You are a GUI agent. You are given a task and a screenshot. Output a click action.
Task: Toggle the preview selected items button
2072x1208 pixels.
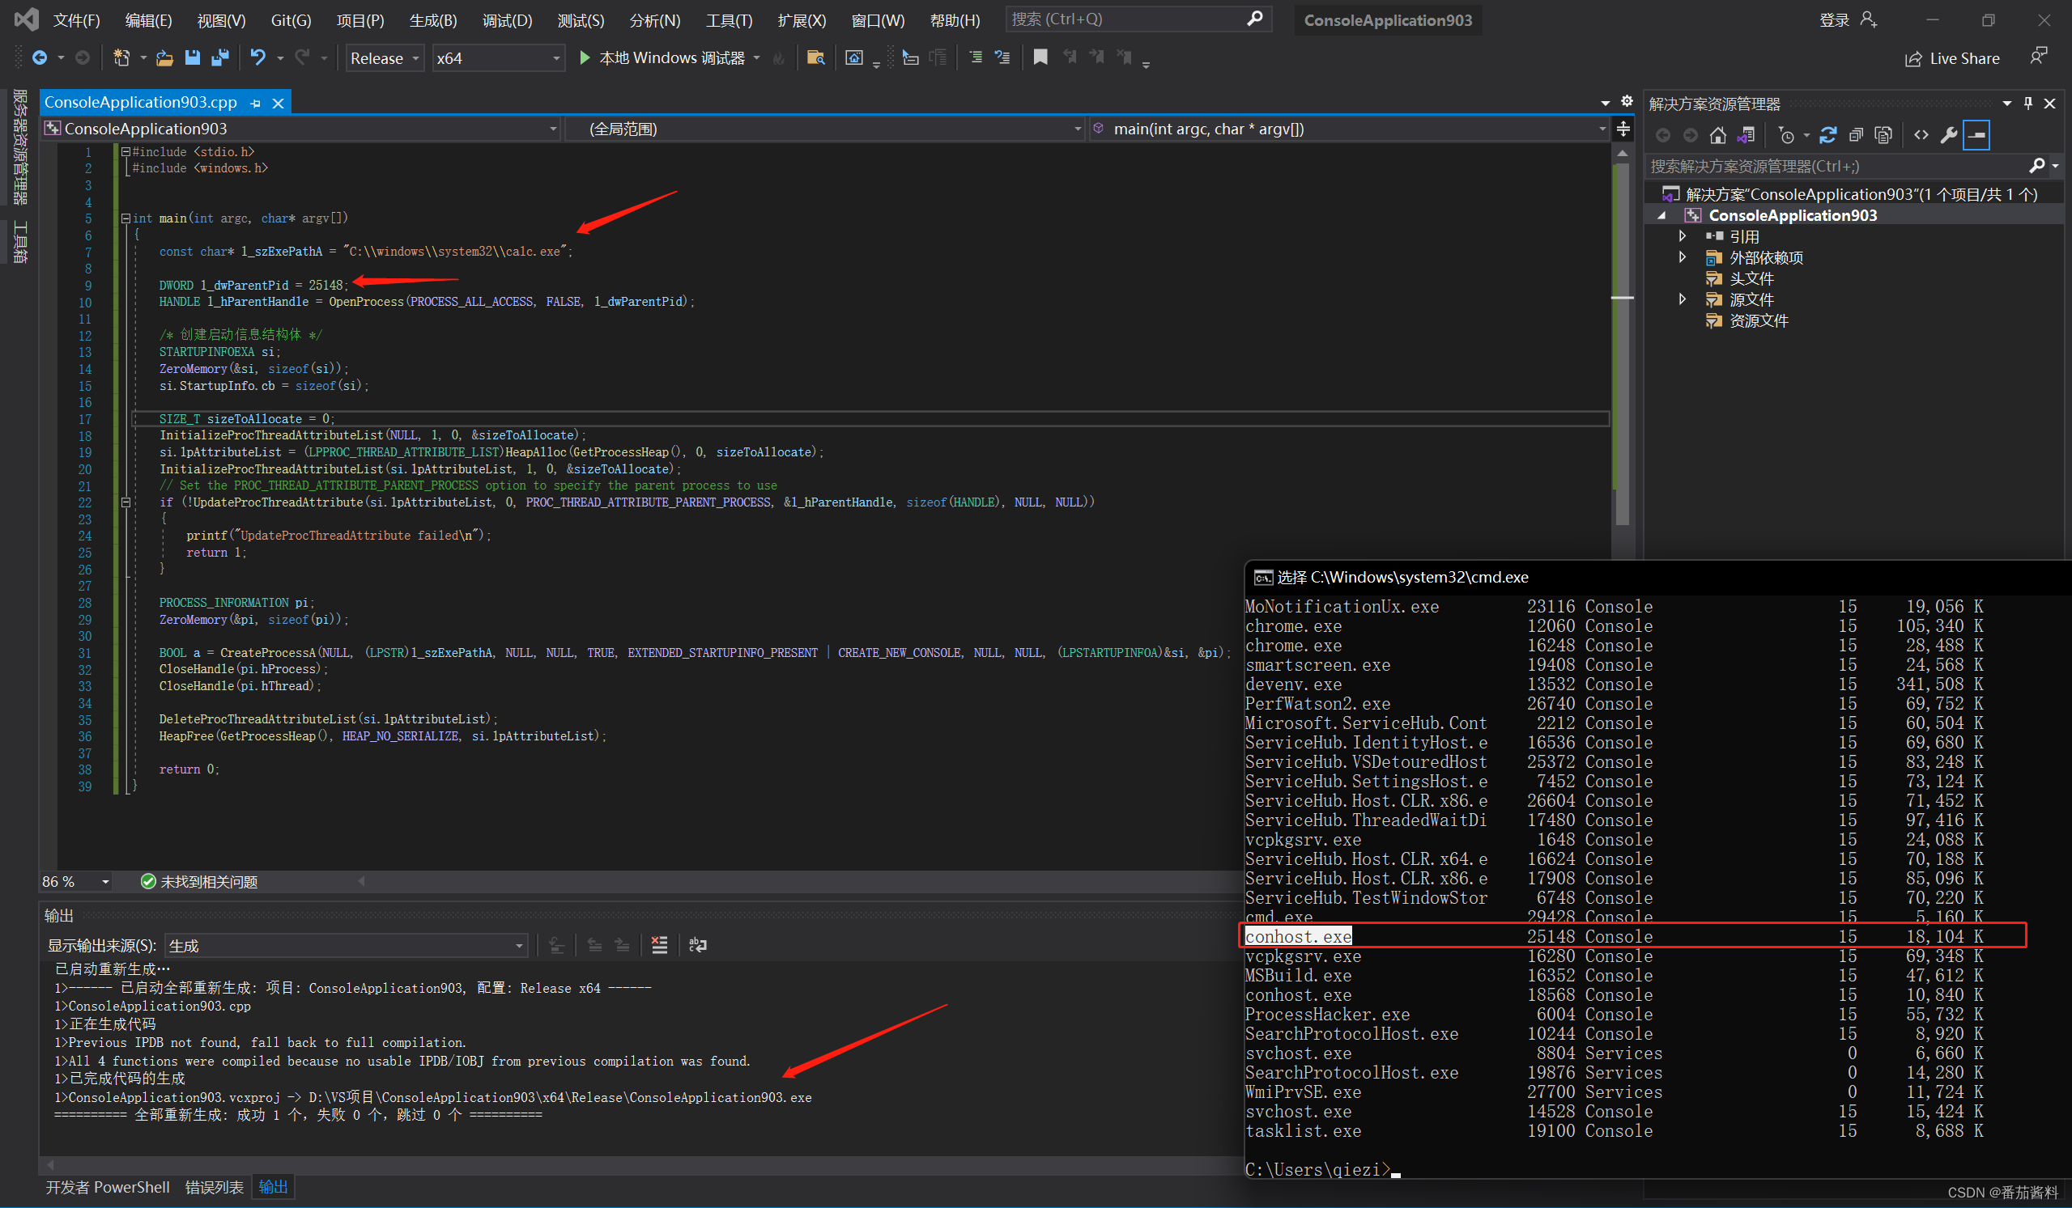[1976, 136]
